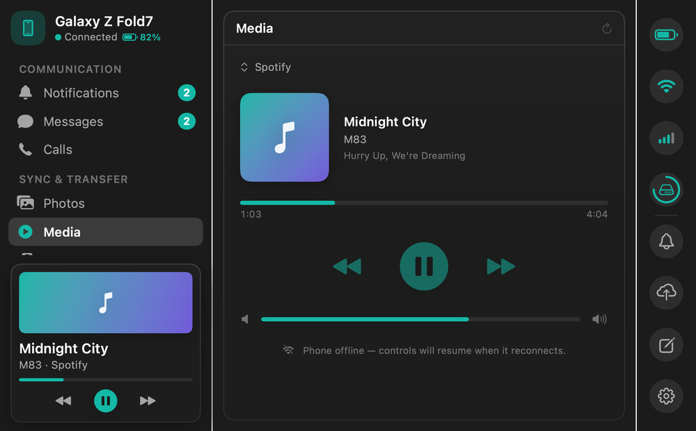This screenshot has height=431, width=696.
Task: Click the Galaxy Z Fold7 device name
Action: [x=104, y=22]
